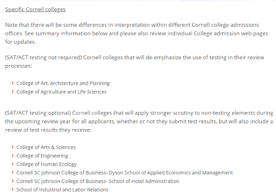The height and width of the screenshot is (196, 276).
Task: Select Dyson School of Applied Economics item
Action: click(124, 173)
